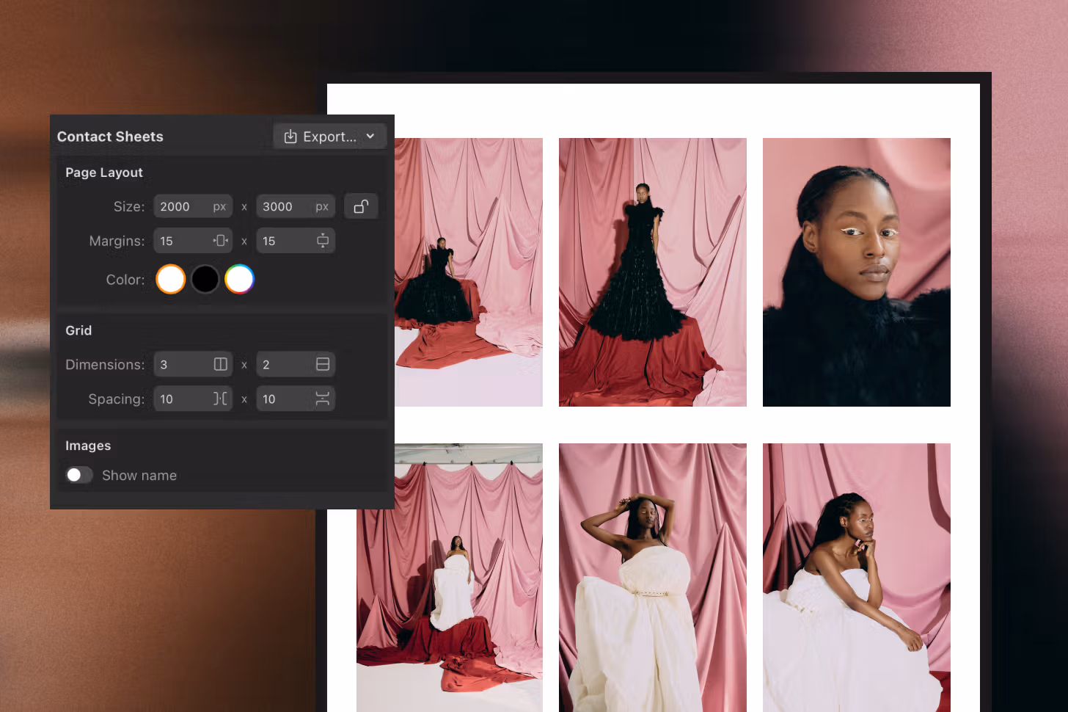Click the px unit in width field
Image resolution: width=1068 pixels, height=712 pixels.
[x=219, y=207]
